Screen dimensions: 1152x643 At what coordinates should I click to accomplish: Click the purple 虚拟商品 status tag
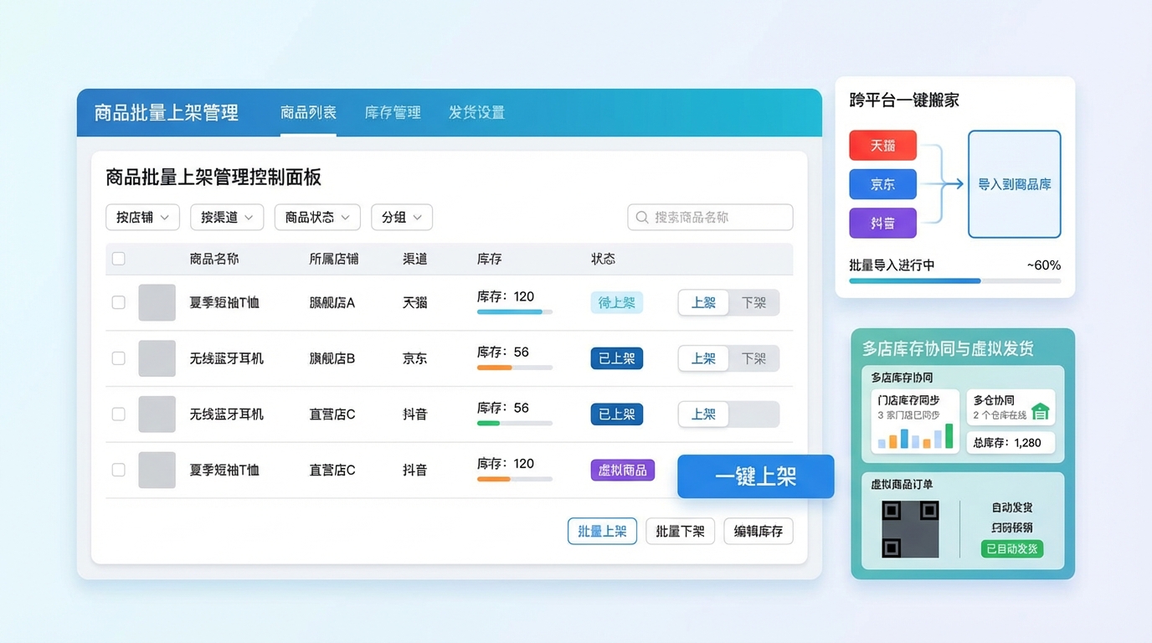click(x=622, y=470)
